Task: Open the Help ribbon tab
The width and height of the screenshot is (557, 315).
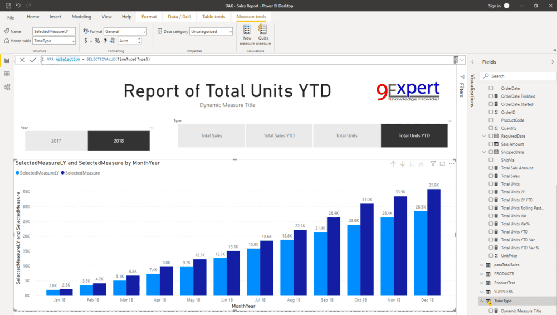Action: (126, 17)
